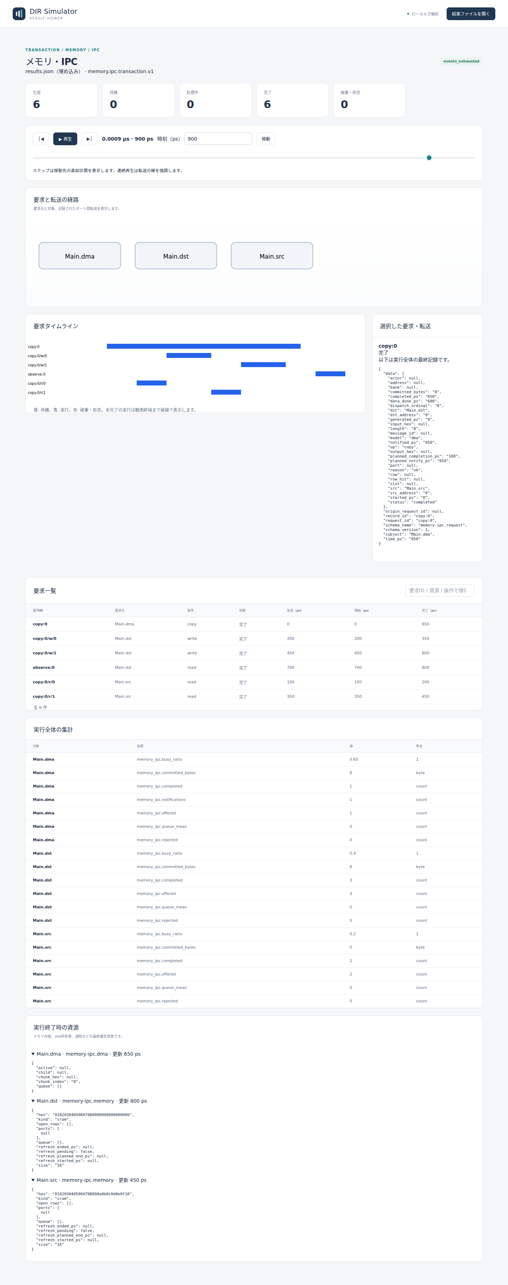This screenshot has width=508, height=1285.
Task: Step forward to the next event
Action: (x=89, y=139)
